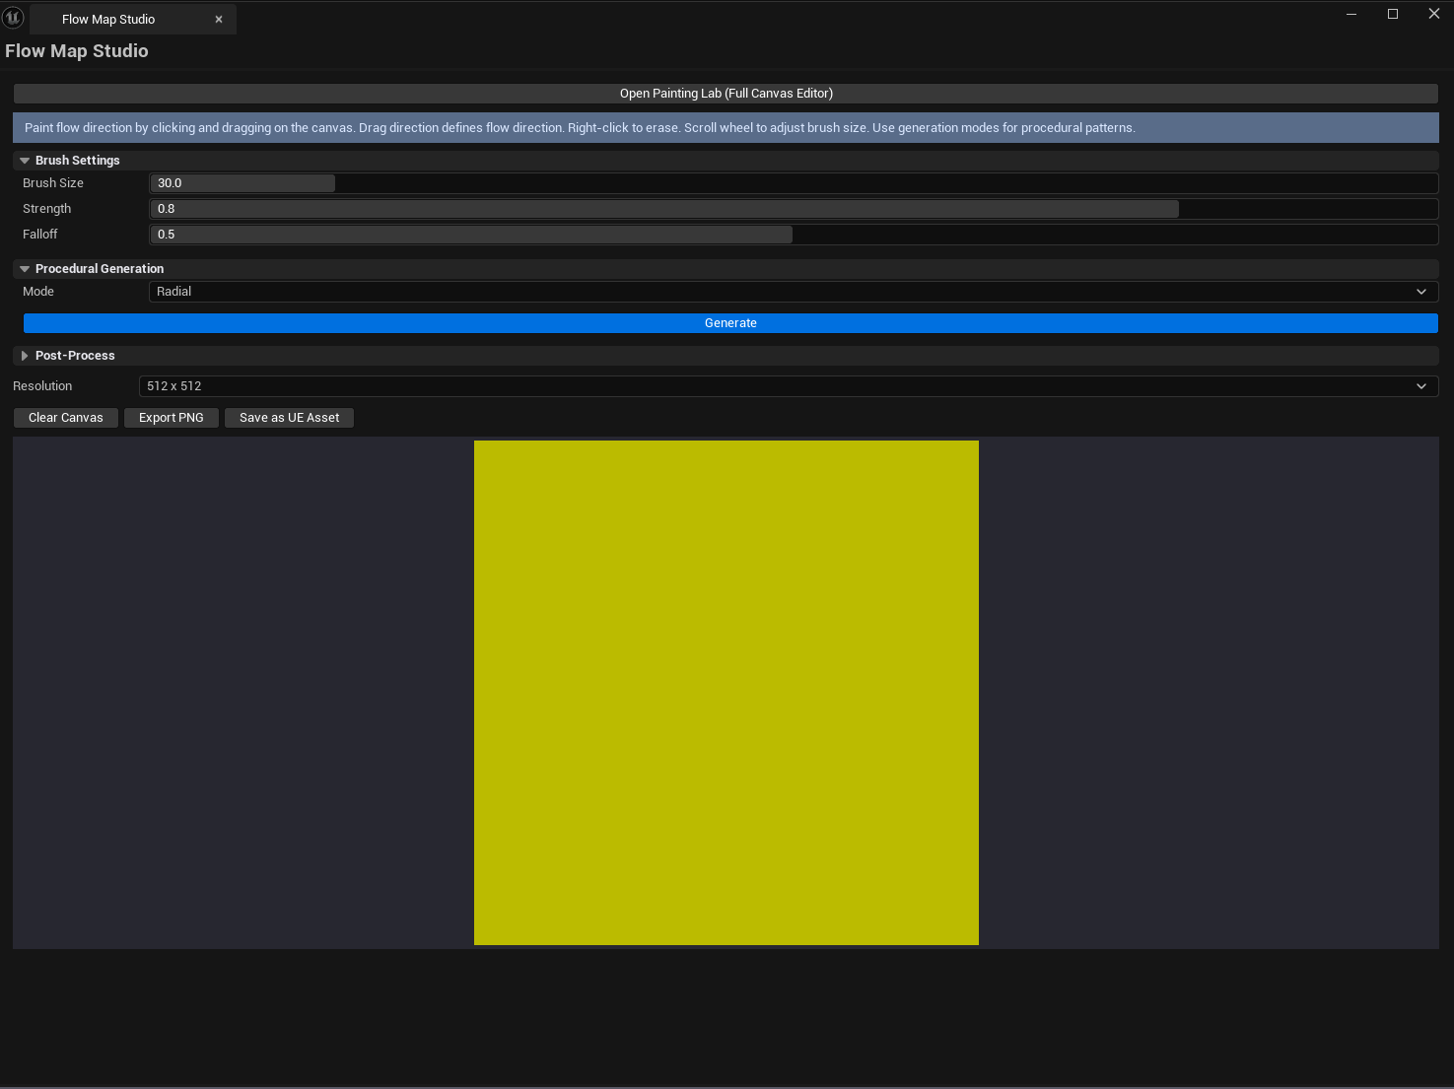This screenshot has height=1089, width=1454.
Task: Click the Mode label
Action: tap(38, 292)
